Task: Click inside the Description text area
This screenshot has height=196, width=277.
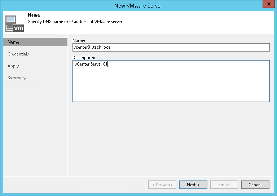Action: point(171,81)
